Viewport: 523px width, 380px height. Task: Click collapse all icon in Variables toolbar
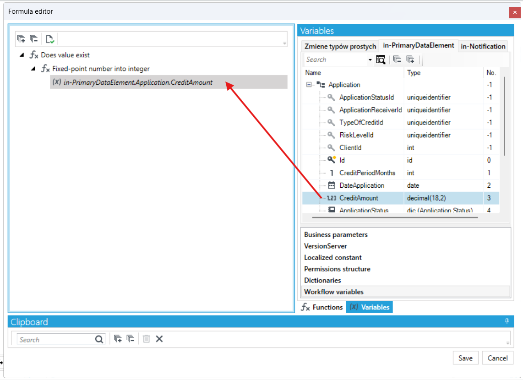click(x=397, y=60)
